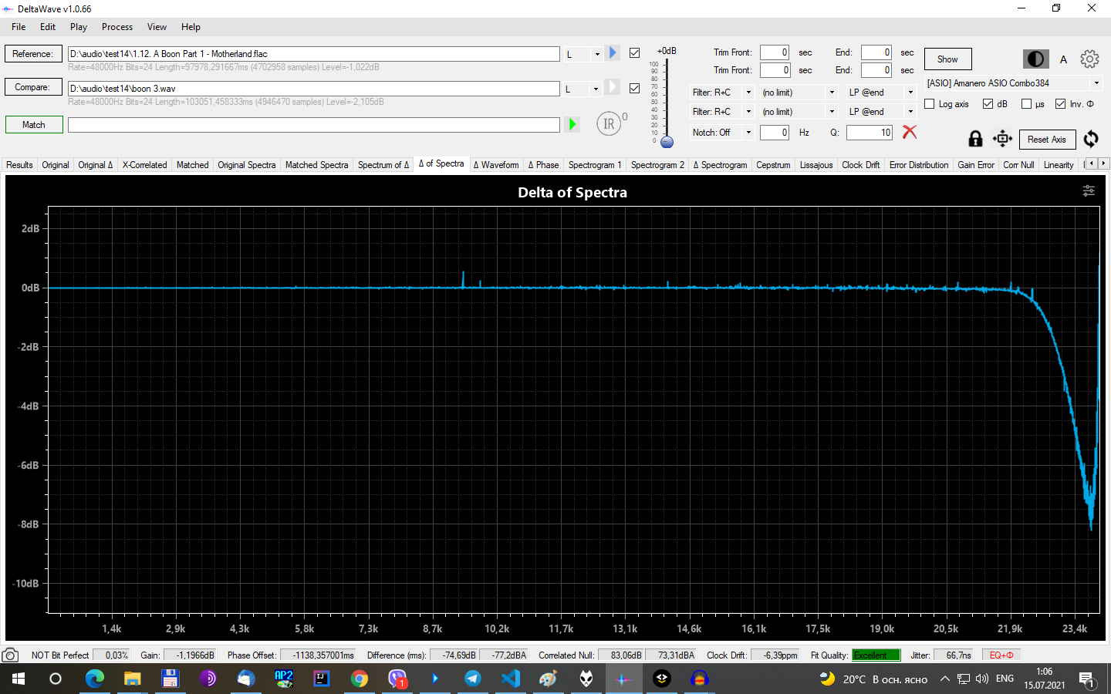Screen dimensions: 1111x694
Task: Open settings gear icon
Action: click(x=1089, y=59)
